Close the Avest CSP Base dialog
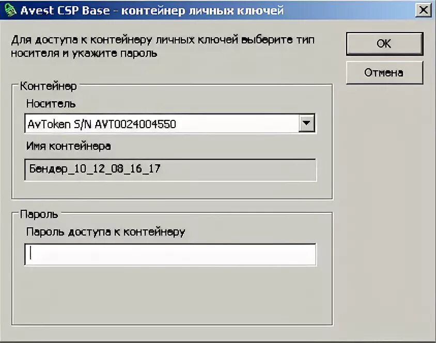This screenshot has height=343, width=436. point(423,10)
